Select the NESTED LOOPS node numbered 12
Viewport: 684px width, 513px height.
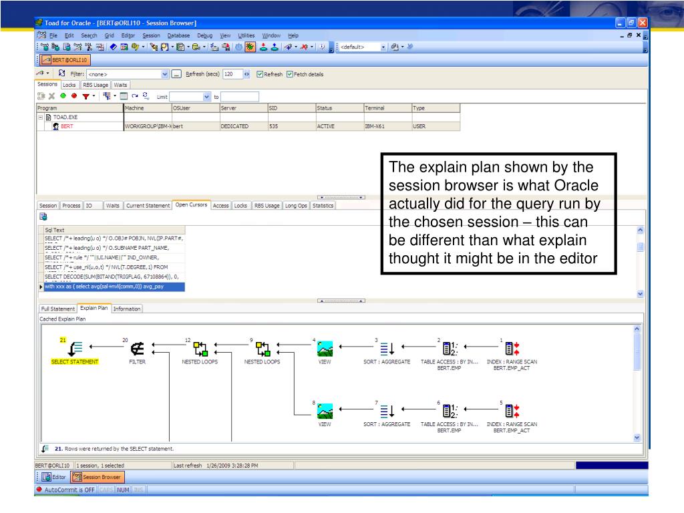click(200, 349)
